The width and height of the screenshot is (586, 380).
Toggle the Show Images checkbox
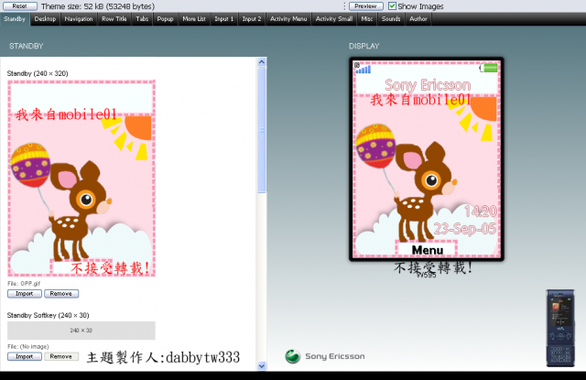(x=392, y=6)
